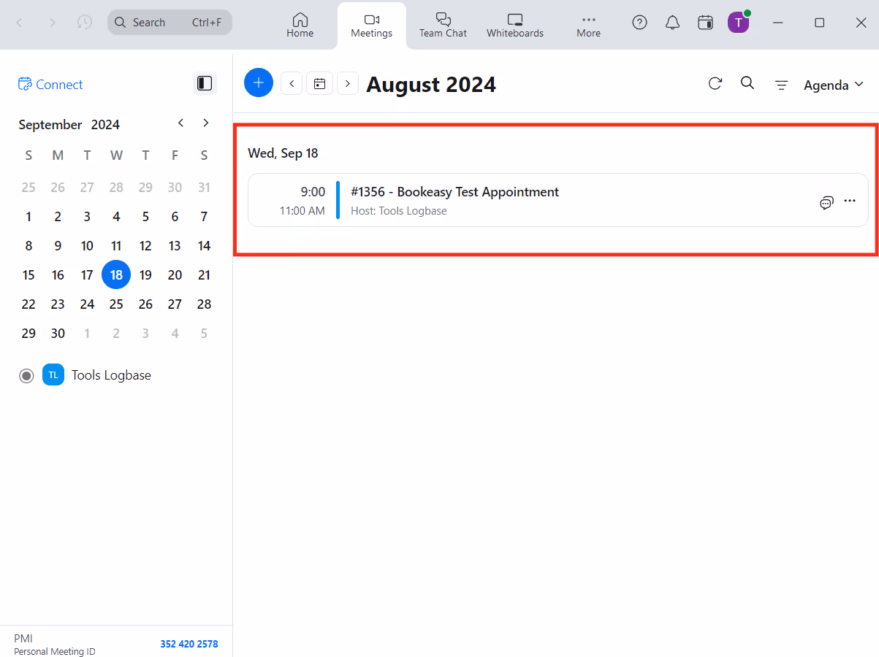
Task: Open Team Chat tab
Action: tap(443, 25)
